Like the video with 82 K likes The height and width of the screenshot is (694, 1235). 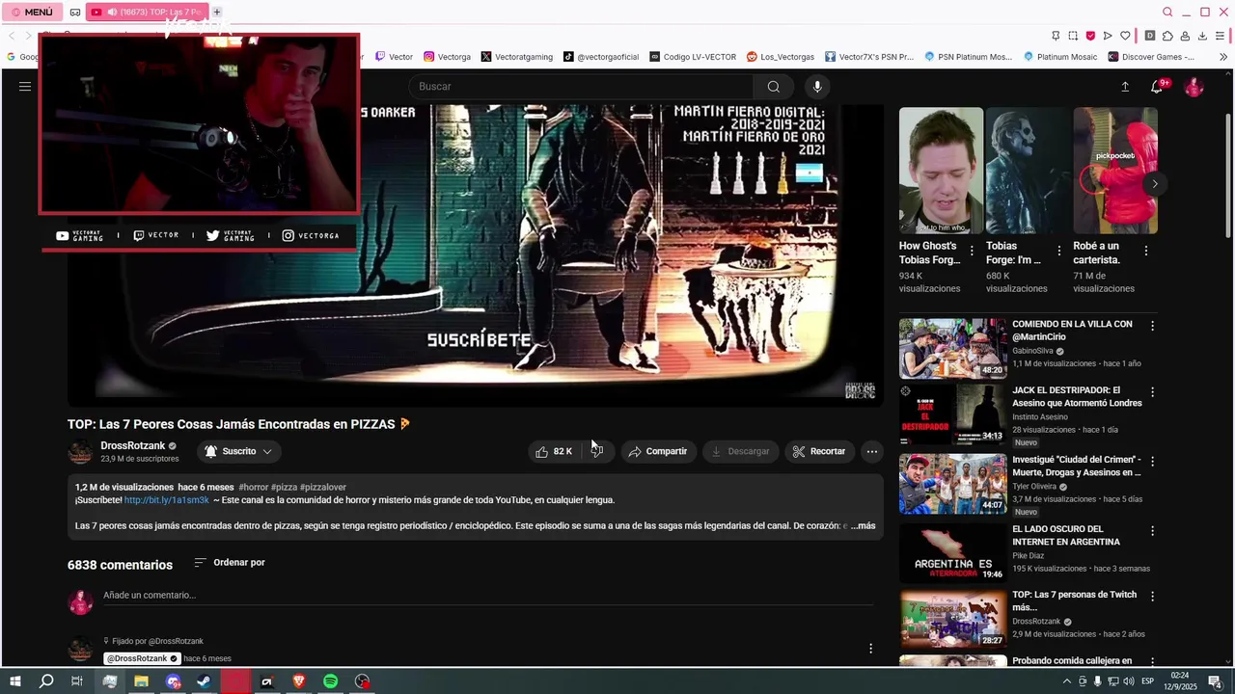(554, 451)
